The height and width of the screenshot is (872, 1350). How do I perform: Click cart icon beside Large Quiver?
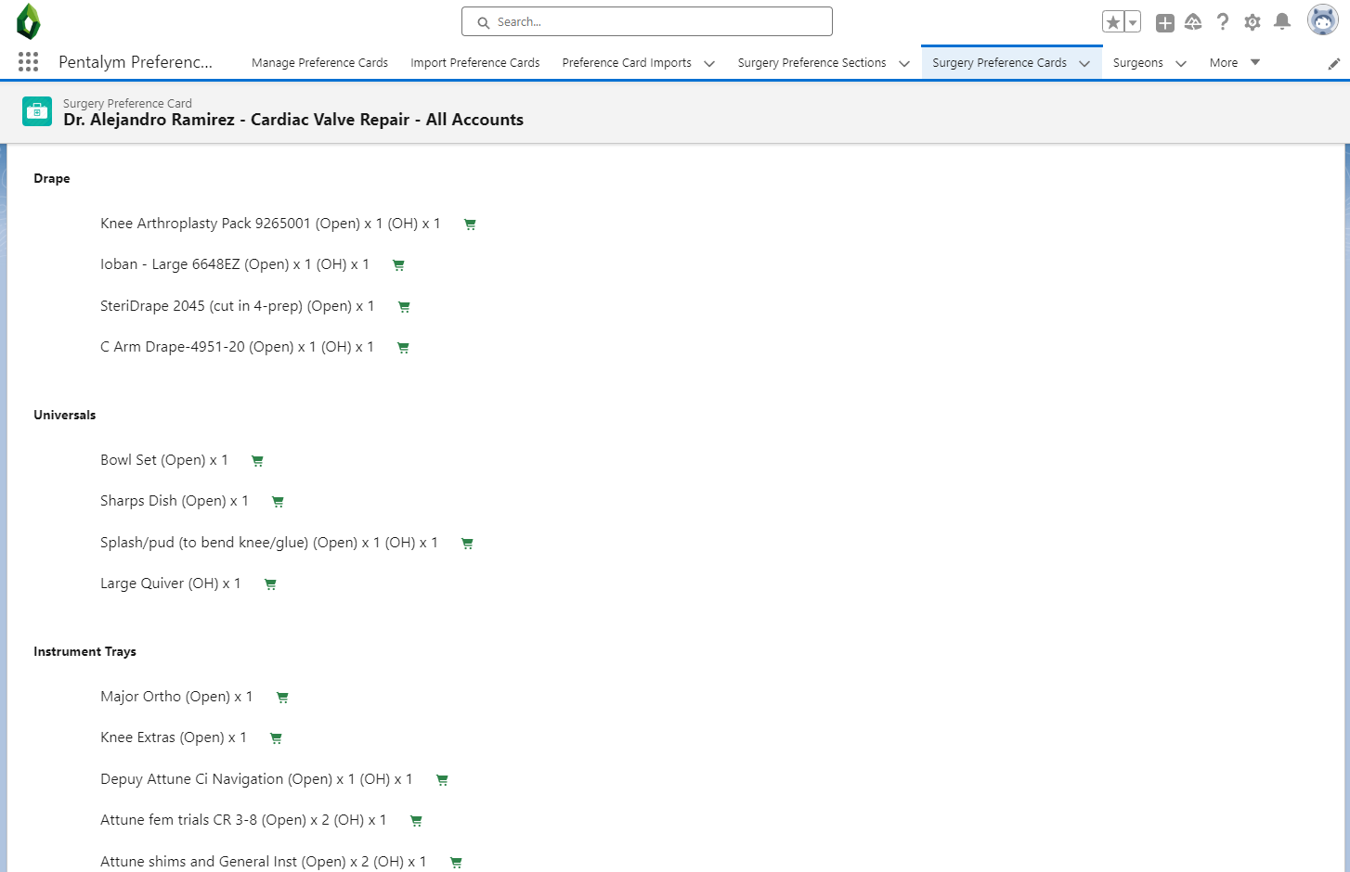pyautogui.click(x=270, y=584)
